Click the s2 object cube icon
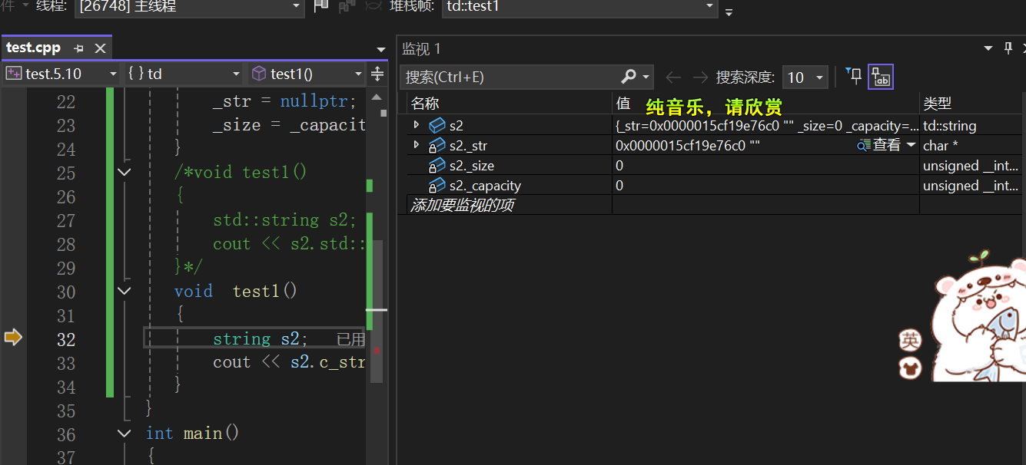The image size is (1026, 465). point(437,124)
